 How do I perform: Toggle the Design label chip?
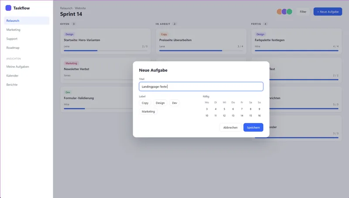[x=160, y=103]
